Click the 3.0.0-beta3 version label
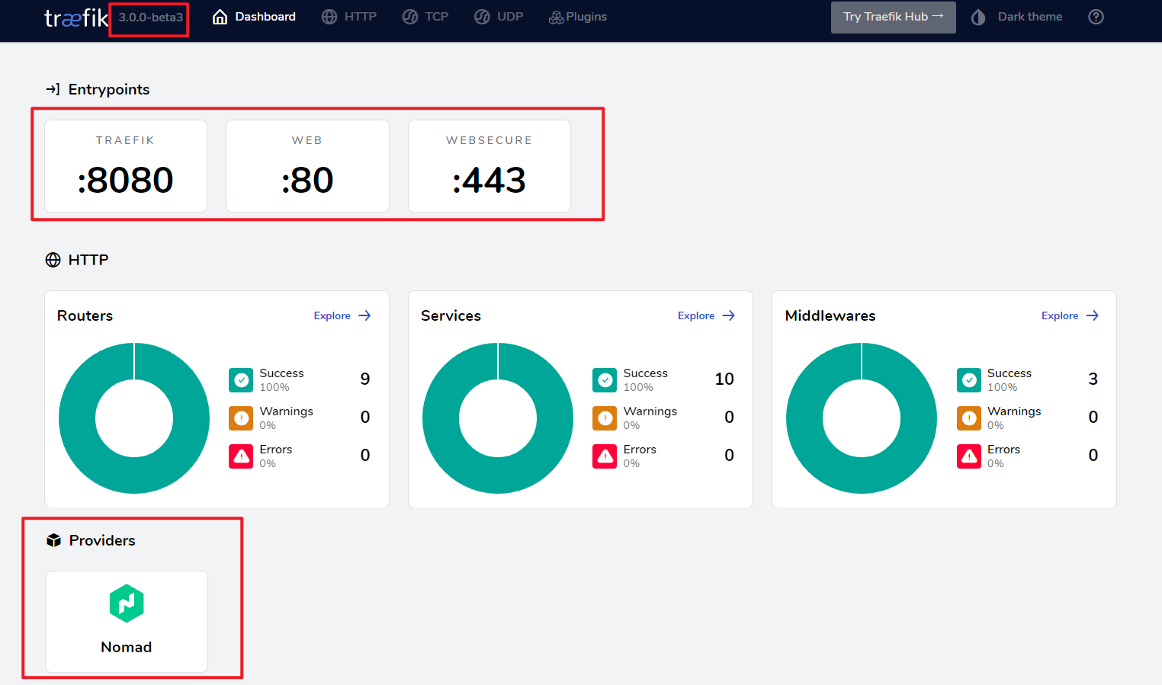 pos(150,18)
